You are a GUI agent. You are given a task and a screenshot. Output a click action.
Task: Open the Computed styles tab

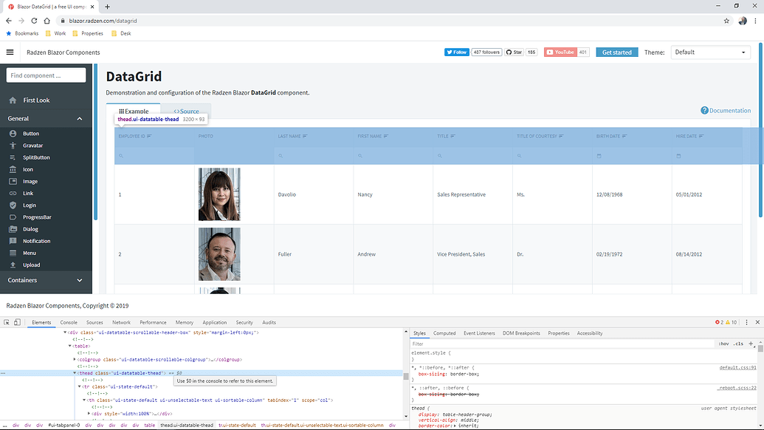(x=444, y=333)
